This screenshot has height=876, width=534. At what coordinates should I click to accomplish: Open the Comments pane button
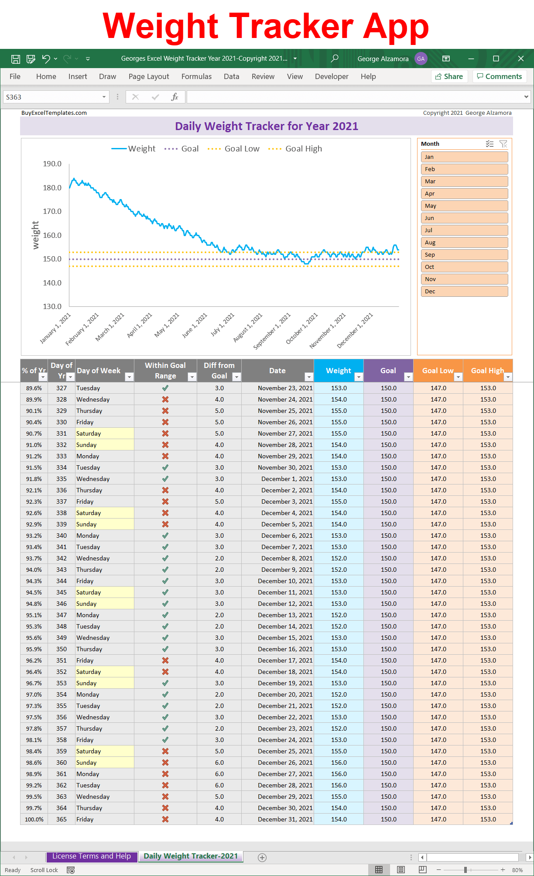pyautogui.click(x=500, y=76)
